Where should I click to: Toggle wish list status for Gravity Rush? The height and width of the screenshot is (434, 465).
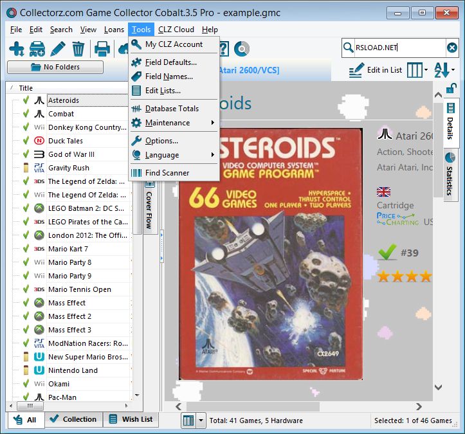point(26,168)
